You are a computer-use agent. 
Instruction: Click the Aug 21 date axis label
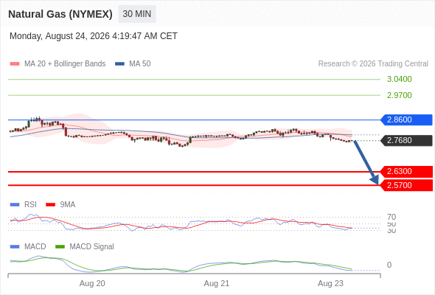pos(216,284)
